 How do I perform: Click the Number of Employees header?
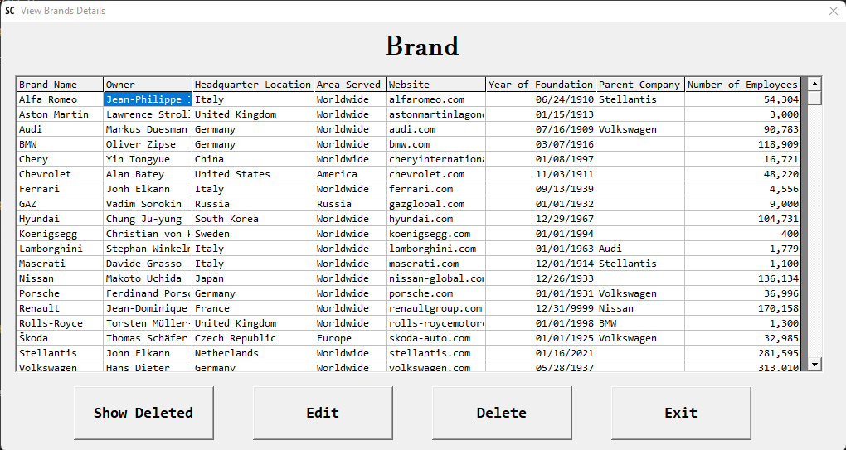click(743, 85)
